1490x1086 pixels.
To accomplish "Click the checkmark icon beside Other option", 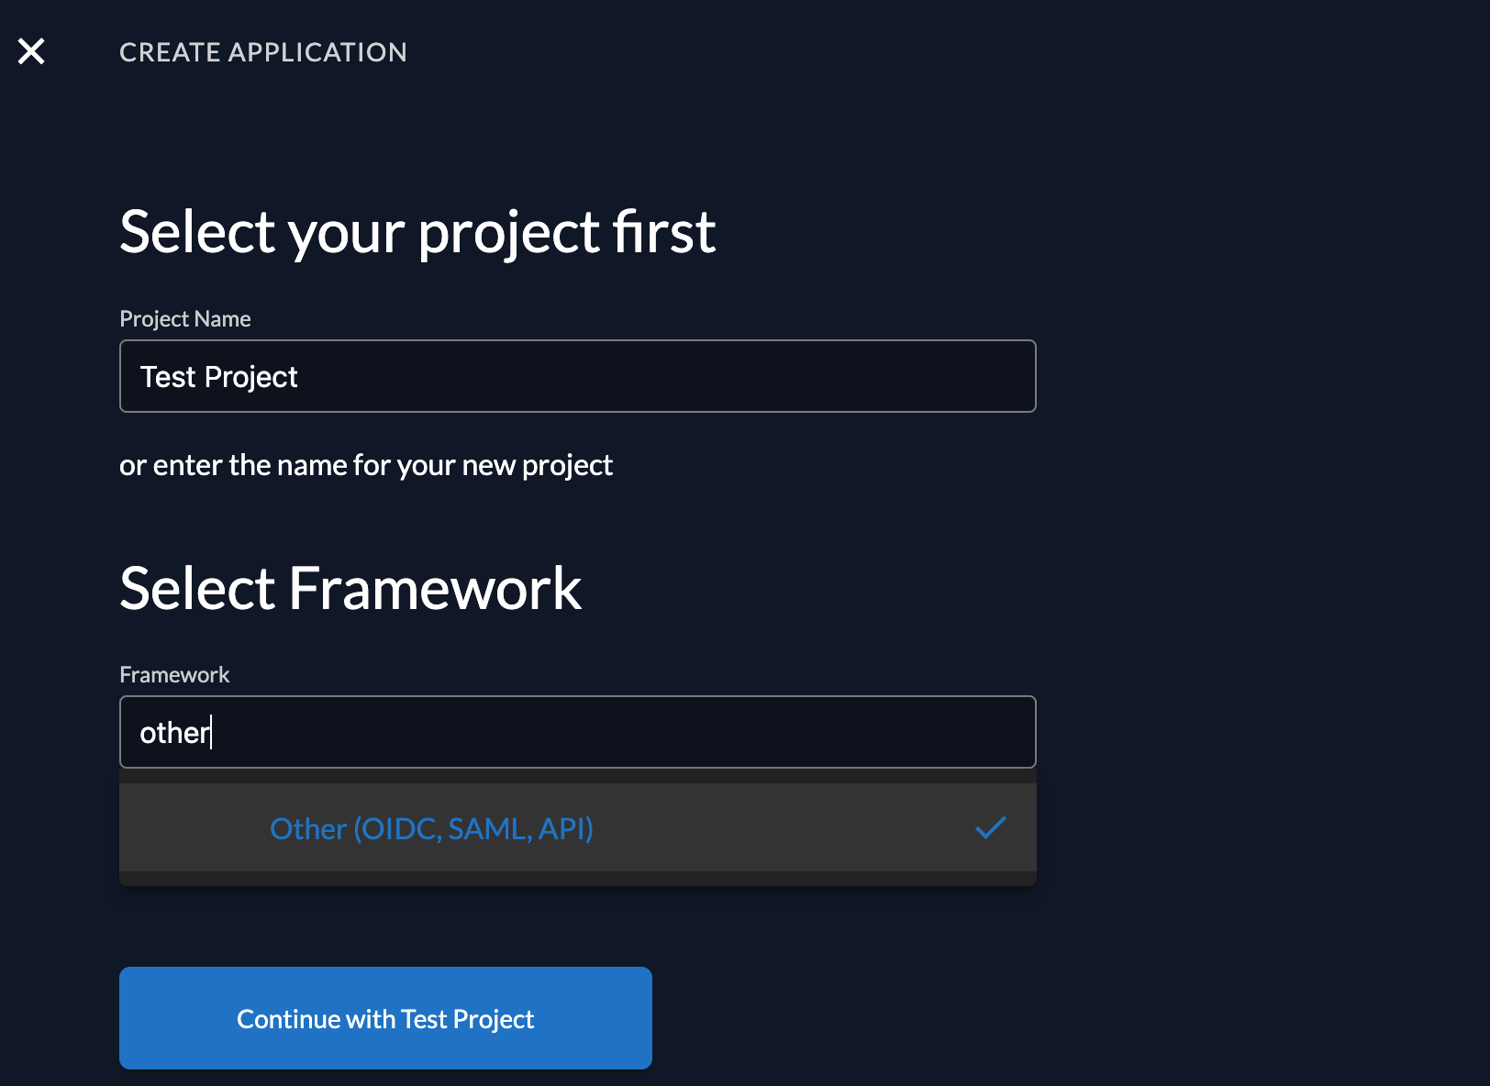I will pos(990,827).
